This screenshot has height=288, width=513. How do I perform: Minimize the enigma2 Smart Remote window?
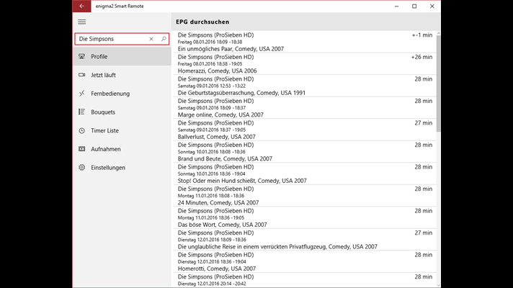pos(396,6)
